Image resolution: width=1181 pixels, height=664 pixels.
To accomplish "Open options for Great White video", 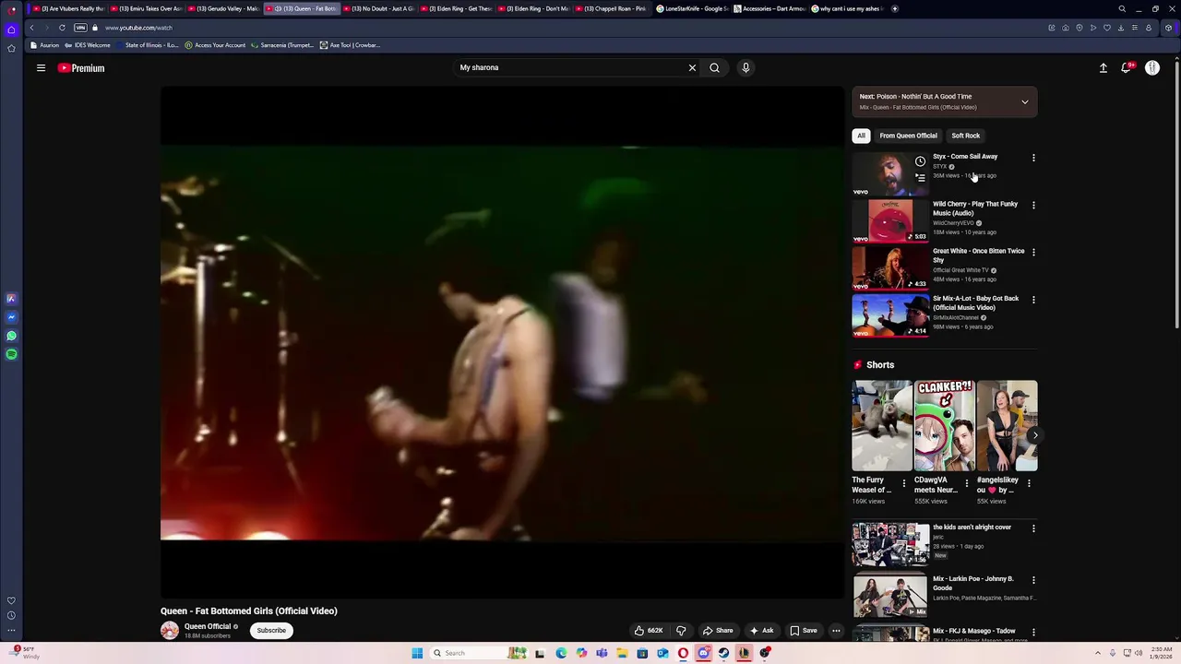I will coord(1033,252).
